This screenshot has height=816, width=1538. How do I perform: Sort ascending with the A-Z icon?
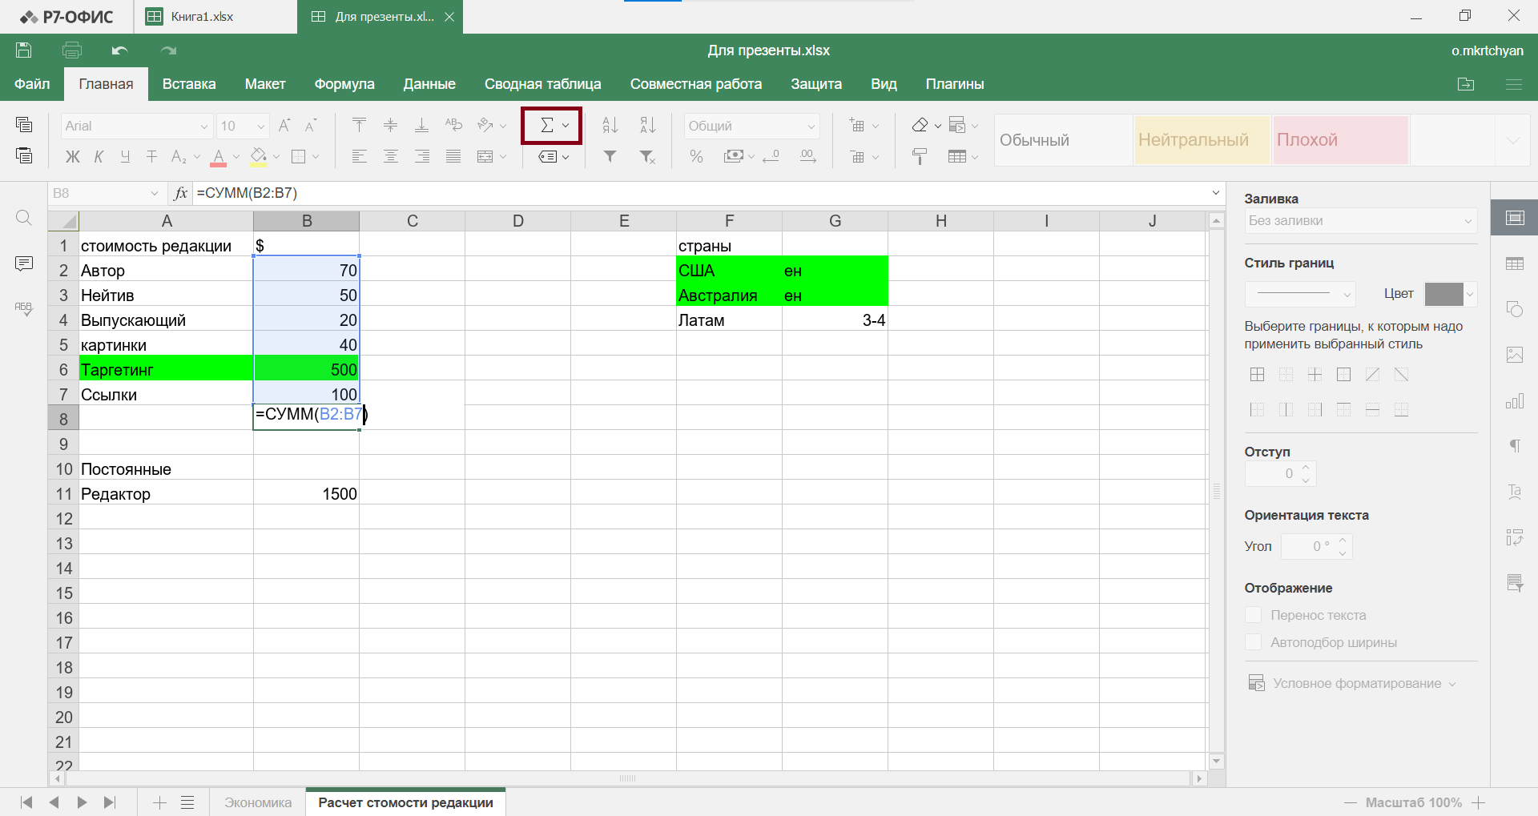coord(610,126)
